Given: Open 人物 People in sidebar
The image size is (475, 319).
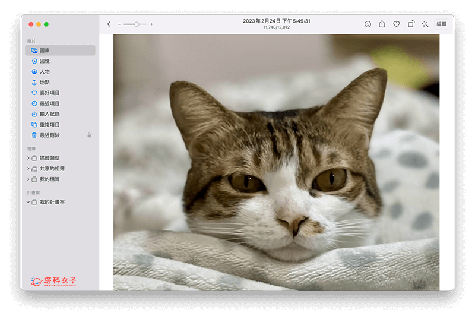Looking at the screenshot, I should [x=60, y=71].
